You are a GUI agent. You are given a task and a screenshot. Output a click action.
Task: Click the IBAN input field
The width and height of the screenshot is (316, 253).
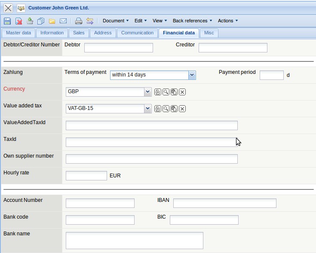[x=224, y=203]
